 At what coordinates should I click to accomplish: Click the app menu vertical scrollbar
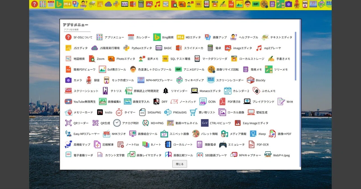pos(296,56)
